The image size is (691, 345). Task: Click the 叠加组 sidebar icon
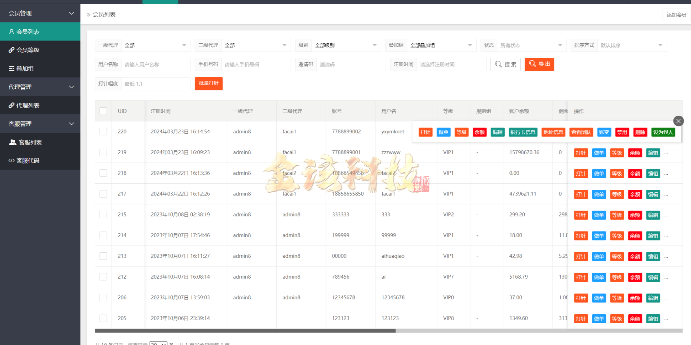coord(11,69)
